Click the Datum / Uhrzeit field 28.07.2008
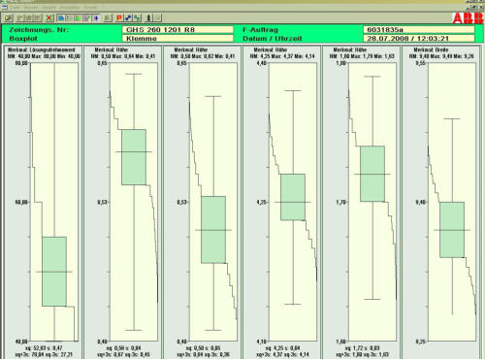Viewport: 485px width, 359px height. point(419,39)
